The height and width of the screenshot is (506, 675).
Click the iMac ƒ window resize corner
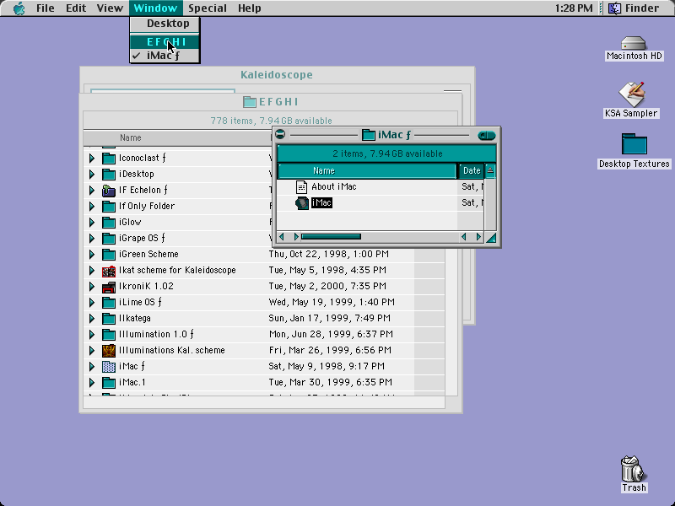491,237
